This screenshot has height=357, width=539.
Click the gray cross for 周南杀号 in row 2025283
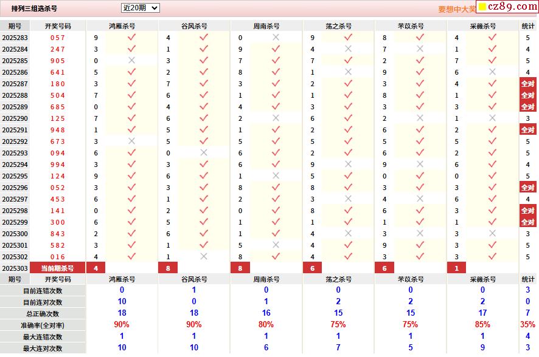point(276,37)
